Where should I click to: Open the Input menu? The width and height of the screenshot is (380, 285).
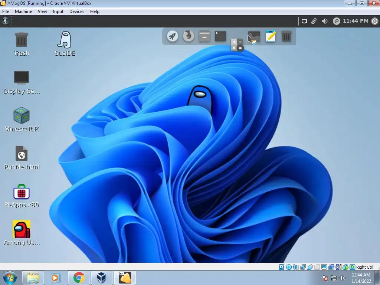(58, 12)
